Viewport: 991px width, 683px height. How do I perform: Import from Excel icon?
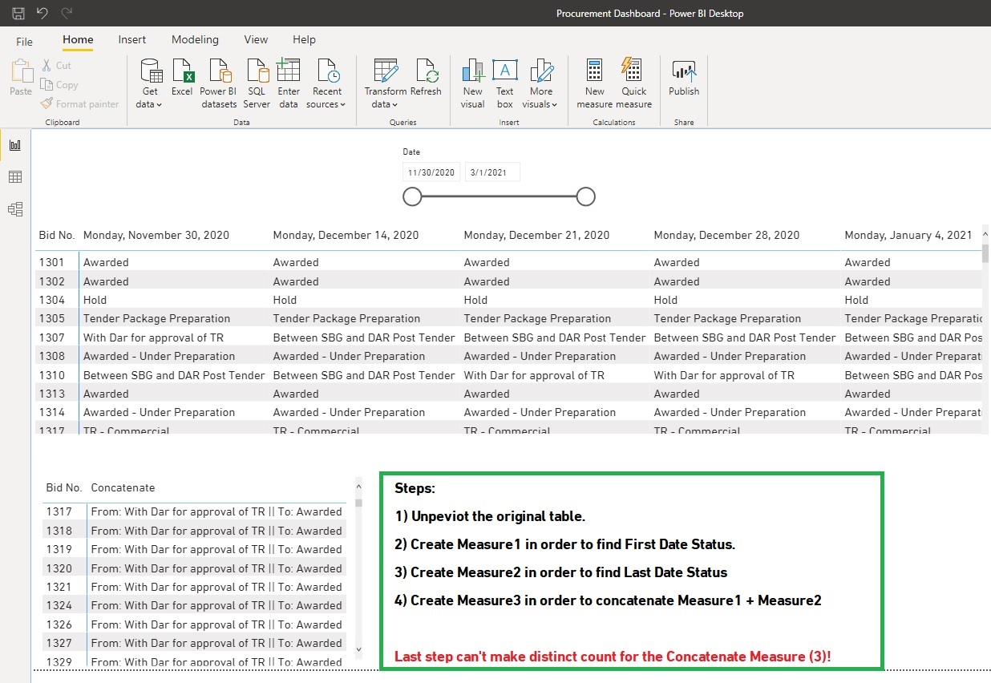click(x=183, y=71)
